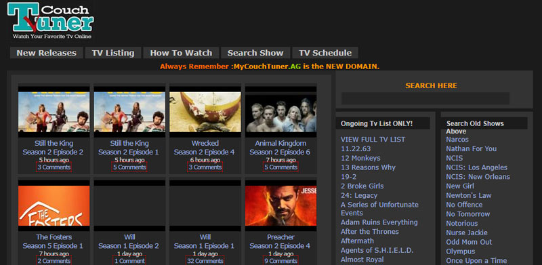Open the TV Schedule menu item

[x=325, y=53]
